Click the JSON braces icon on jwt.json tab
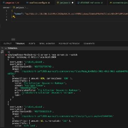Viewport: 128px width, 128px height. pyautogui.click(x=58, y=3)
